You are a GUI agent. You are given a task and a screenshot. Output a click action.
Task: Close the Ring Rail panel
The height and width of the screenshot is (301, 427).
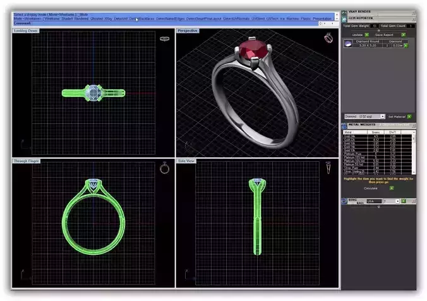(413, 201)
